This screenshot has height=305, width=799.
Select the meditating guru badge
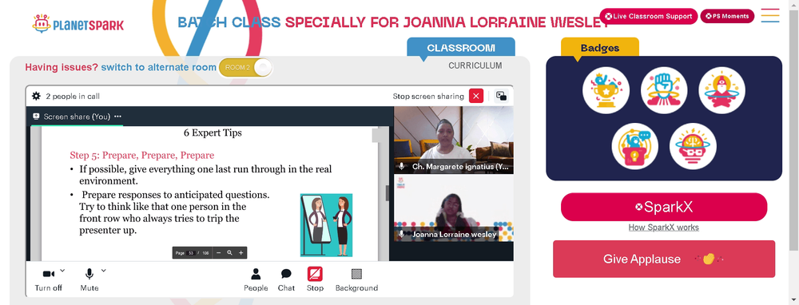722,91
